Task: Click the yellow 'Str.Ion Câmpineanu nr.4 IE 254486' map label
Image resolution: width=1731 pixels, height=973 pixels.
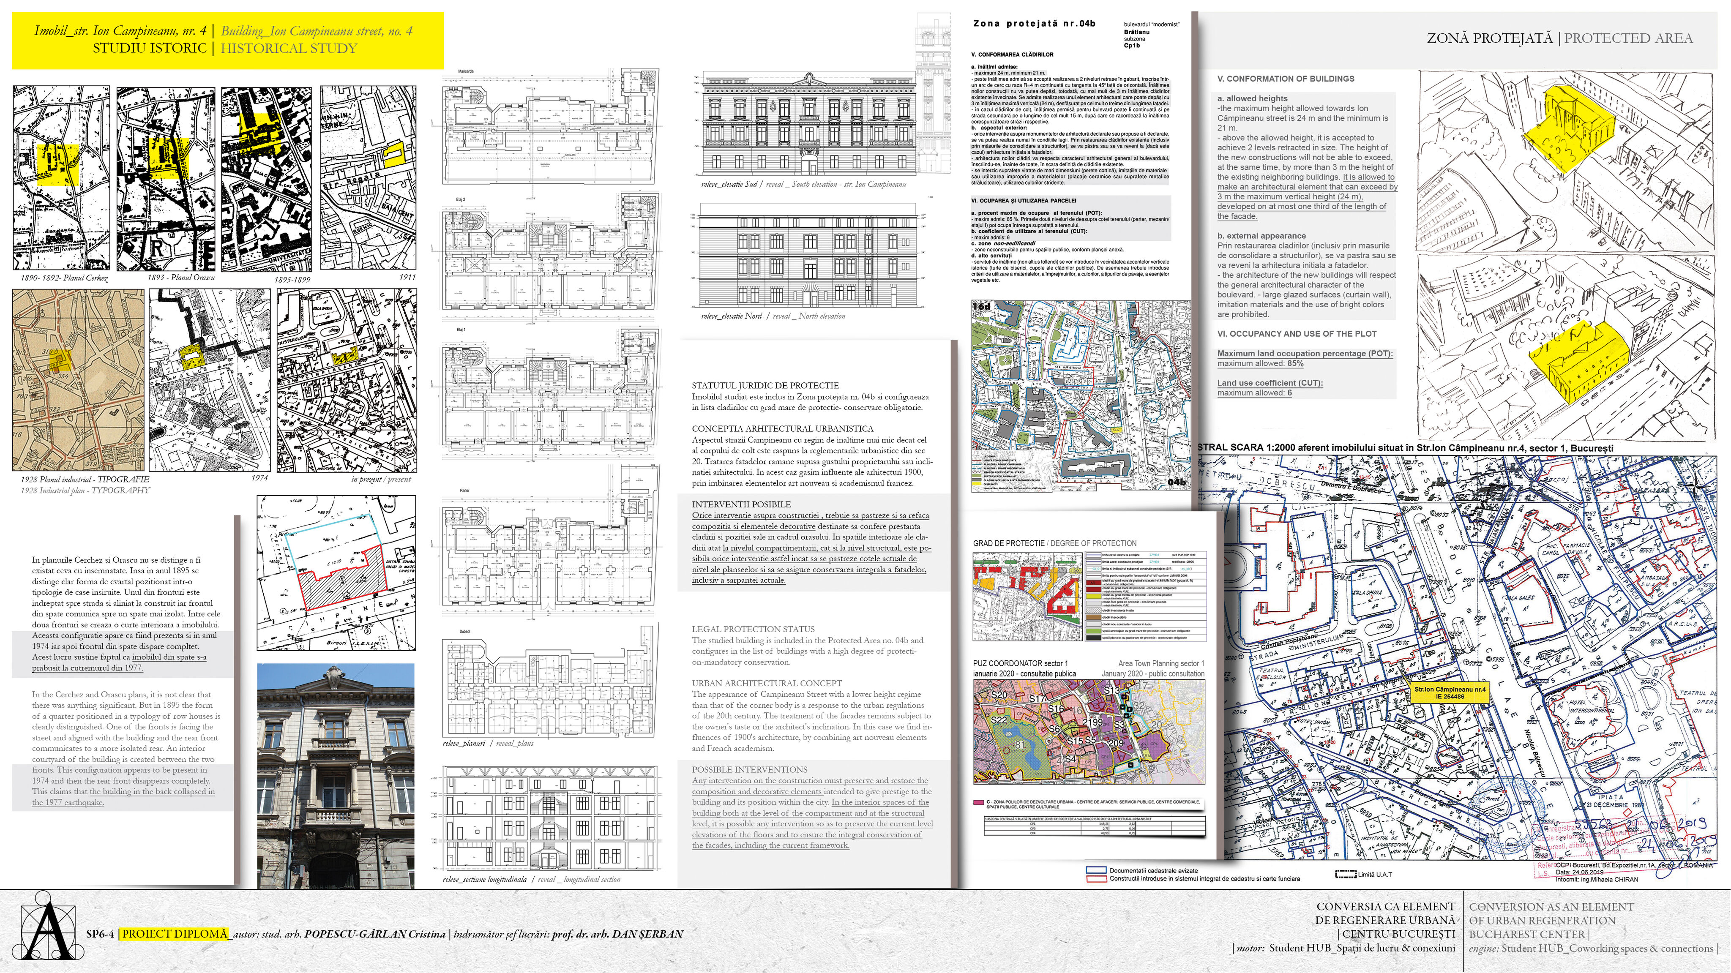Action: [1450, 693]
